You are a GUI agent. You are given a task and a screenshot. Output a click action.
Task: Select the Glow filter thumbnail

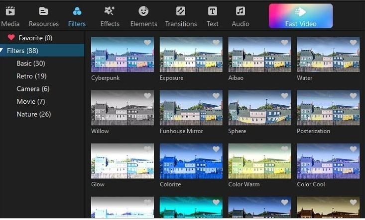click(122, 161)
